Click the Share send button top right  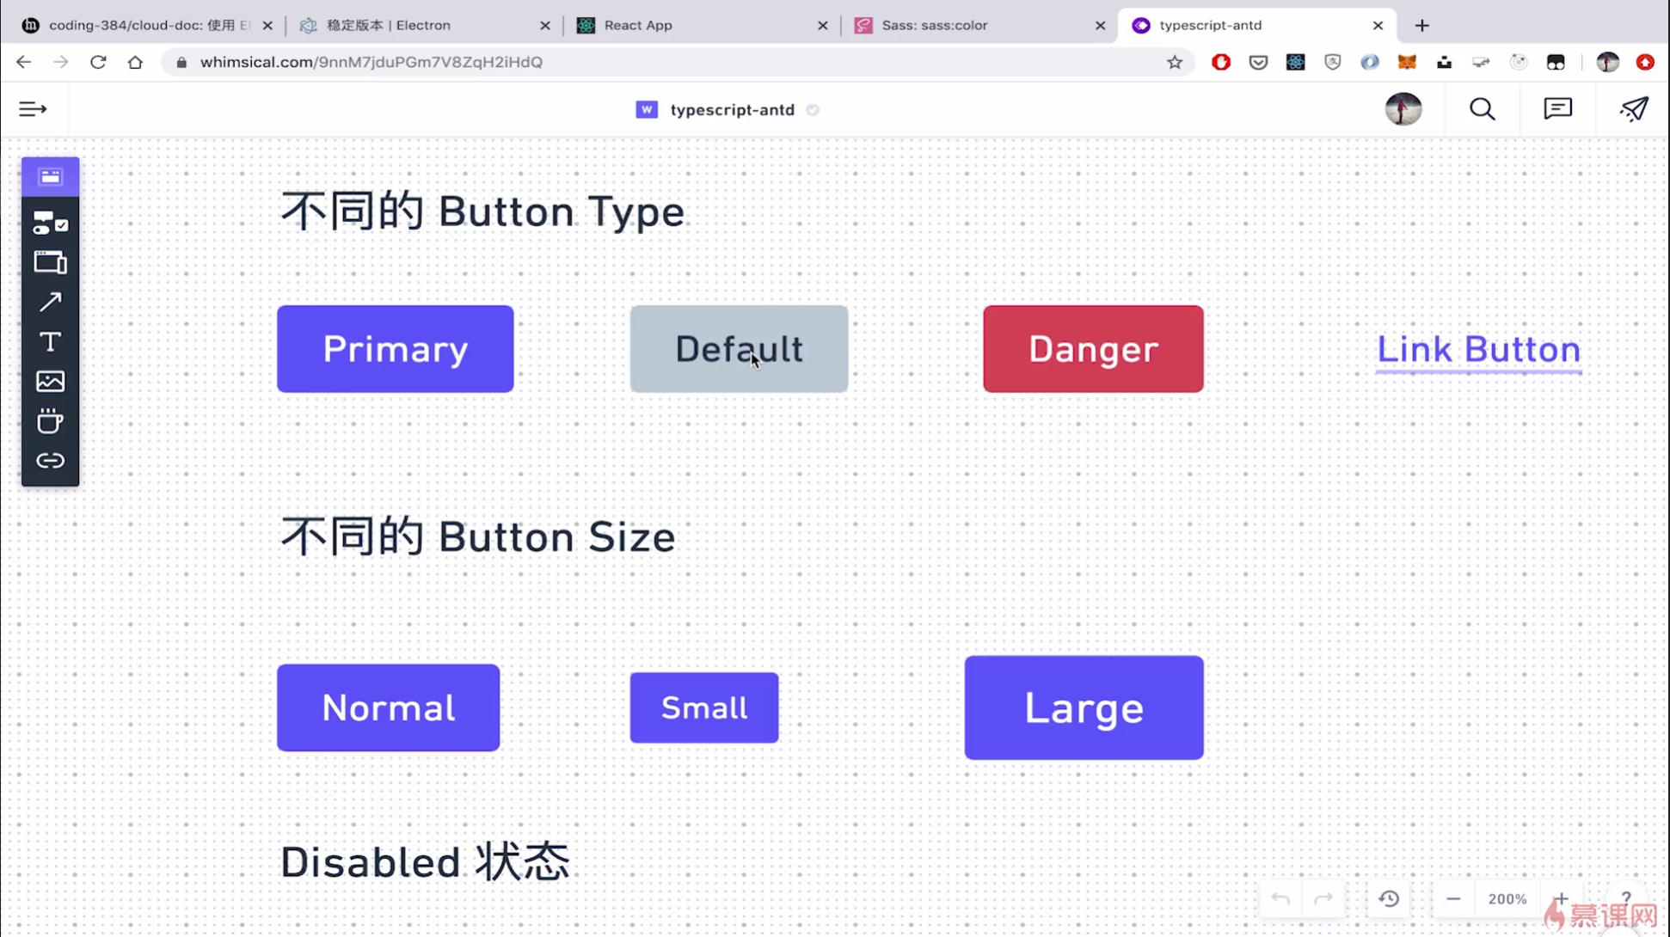(x=1634, y=109)
